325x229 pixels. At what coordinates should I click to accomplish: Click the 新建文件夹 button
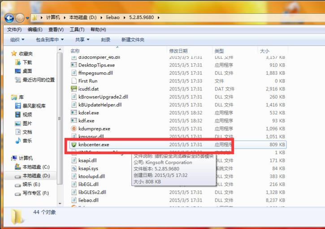[133, 39]
